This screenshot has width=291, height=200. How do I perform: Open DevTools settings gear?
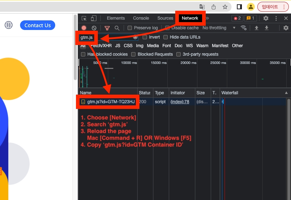pyautogui.click(x=266, y=18)
